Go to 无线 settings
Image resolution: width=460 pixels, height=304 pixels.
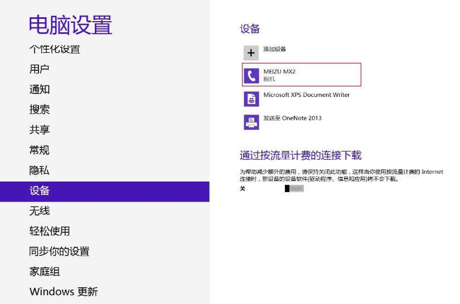click(x=40, y=211)
